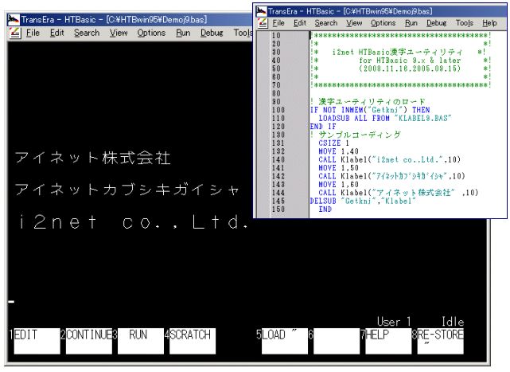
Task: Click the 'CSIZE 1' code on line 131
Action: coord(333,143)
